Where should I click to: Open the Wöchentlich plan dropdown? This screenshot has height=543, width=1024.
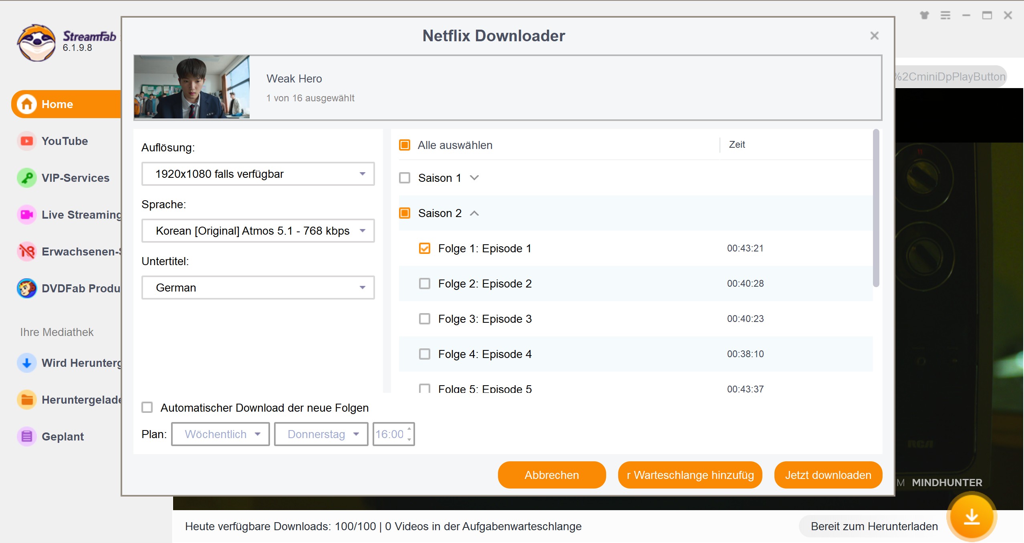[220, 434]
